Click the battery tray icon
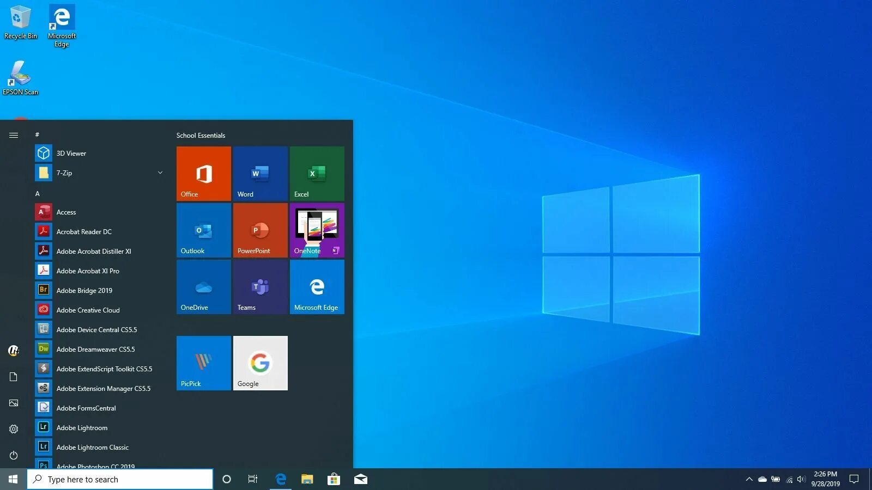Viewport: 872px width, 490px height. click(776, 479)
